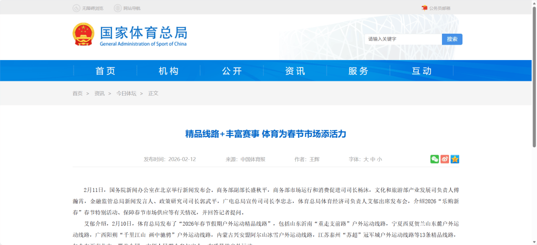
Task: Click 今日体坛 in the breadcrumb
Action: pyautogui.click(x=126, y=93)
